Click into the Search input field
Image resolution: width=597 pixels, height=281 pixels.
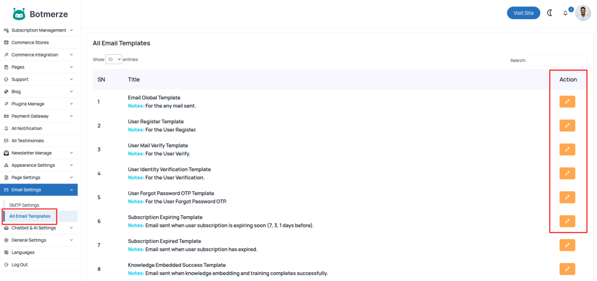tap(557, 60)
